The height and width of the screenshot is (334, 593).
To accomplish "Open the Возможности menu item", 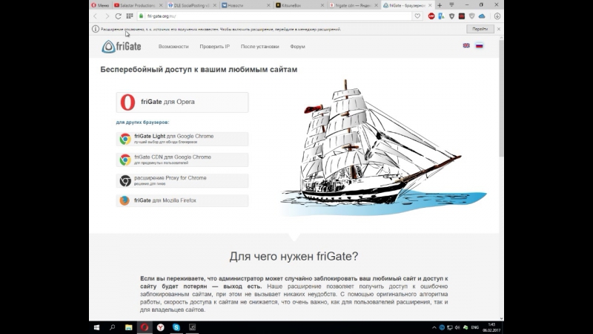I will (x=173, y=47).
